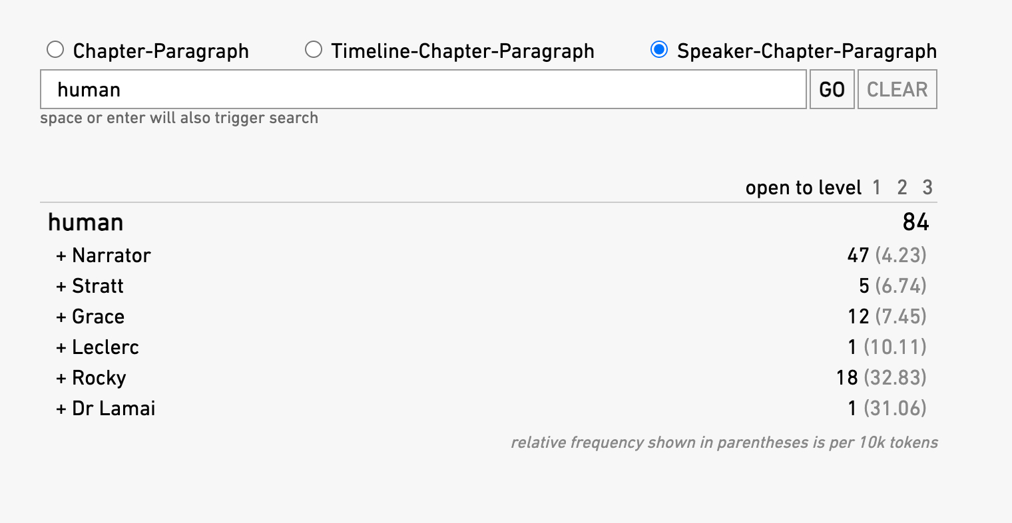Image resolution: width=1012 pixels, height=523 pixels.
Task: Open tree to level 2
Action: click(x=902, y=188)
